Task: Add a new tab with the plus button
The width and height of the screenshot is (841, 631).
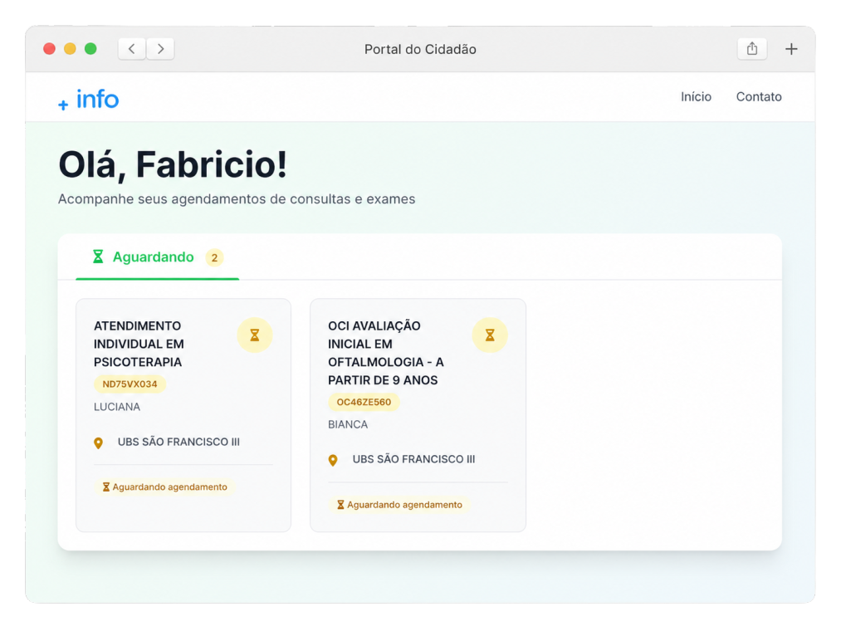Action: (791, 49)
